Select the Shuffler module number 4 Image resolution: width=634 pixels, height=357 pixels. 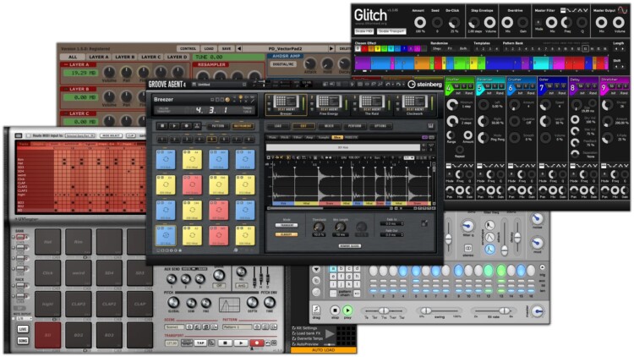[x=448, y=88]
